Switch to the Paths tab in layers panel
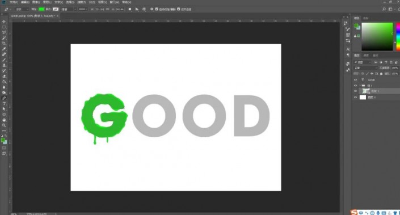This screenshot has width=400, height=215. click(x=376, y=56)
